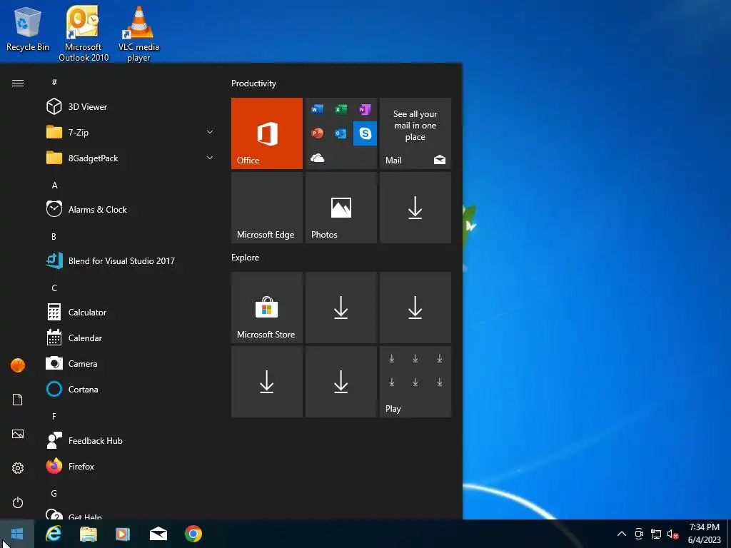Open Internet Explorer from the taskbar
731x548 pixels.
pyautogui.click(x=53, y=534)
